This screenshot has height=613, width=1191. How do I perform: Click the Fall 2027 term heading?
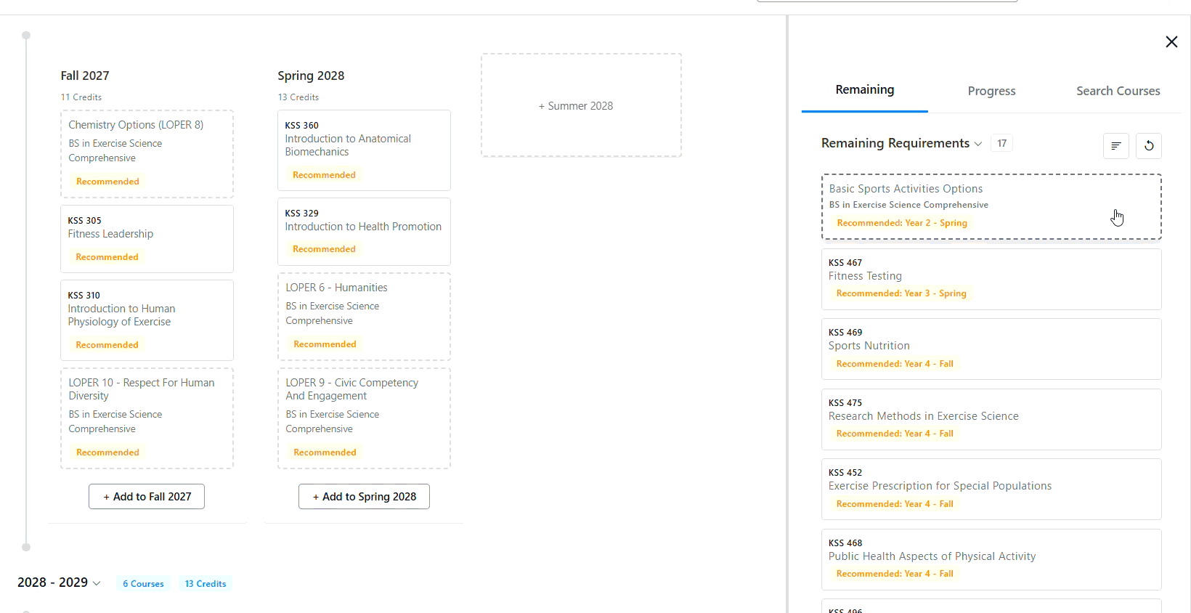point(85,76)
